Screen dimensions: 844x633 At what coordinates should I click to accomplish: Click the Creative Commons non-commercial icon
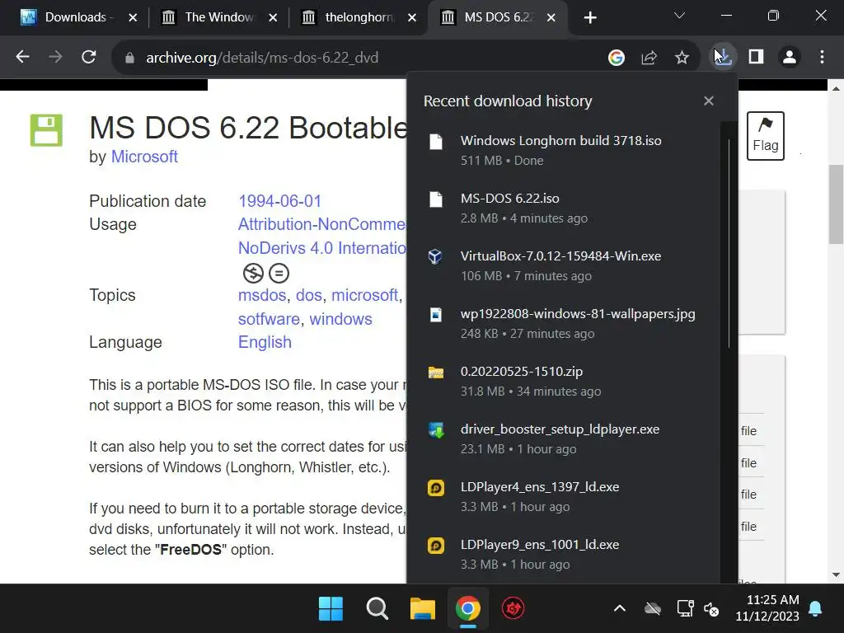tap(253, 274)
